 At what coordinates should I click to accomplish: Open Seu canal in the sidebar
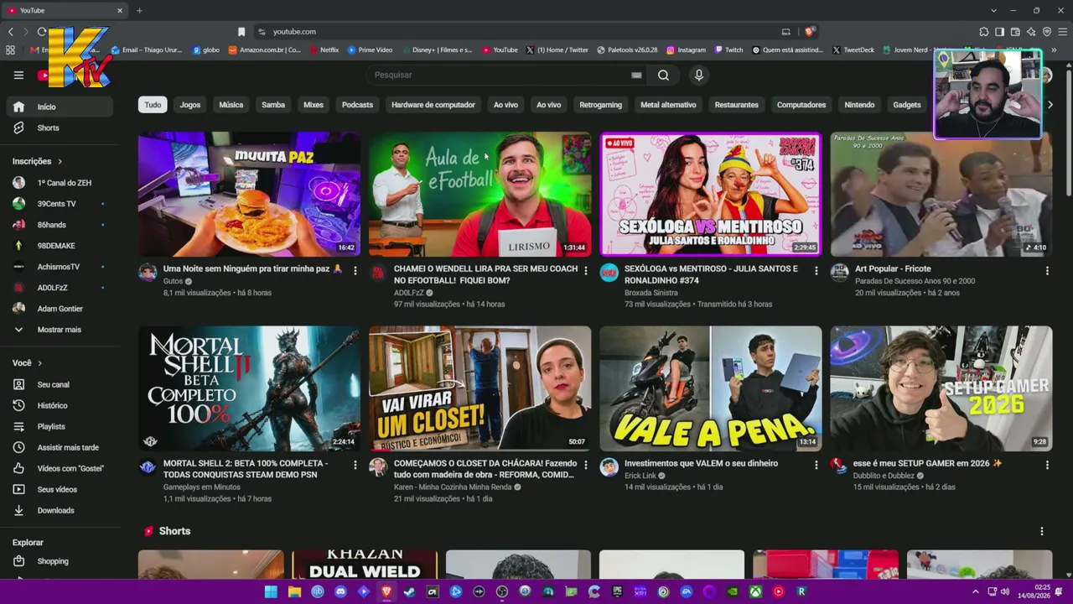tap(59, 384)
